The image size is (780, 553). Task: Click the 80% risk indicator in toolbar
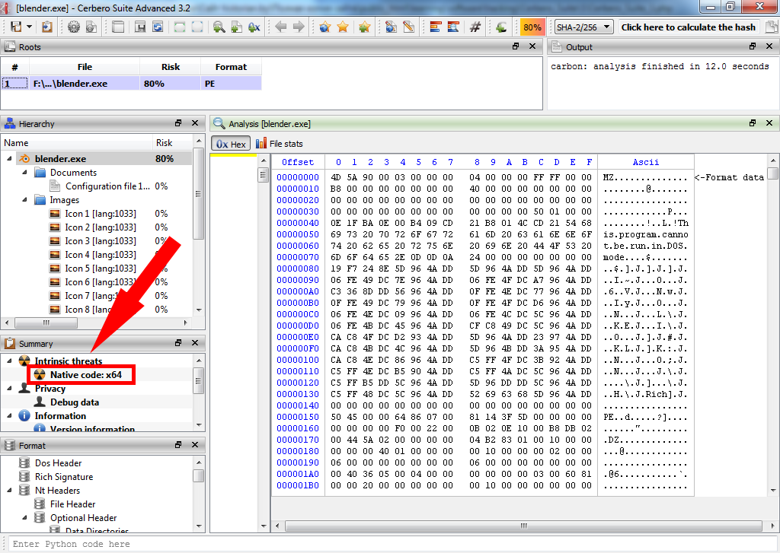[x=532, y=27]
